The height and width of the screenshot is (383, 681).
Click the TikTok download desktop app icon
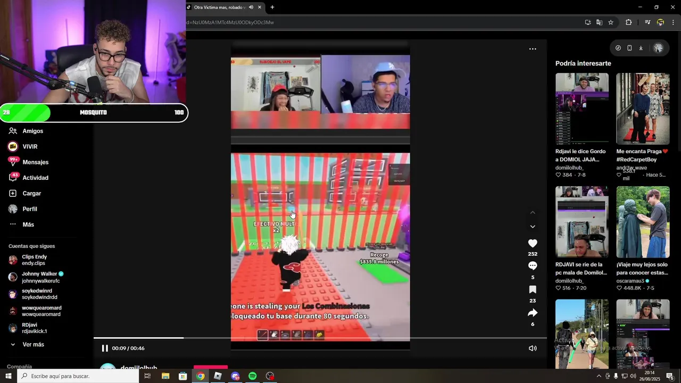tap(641, 48)
